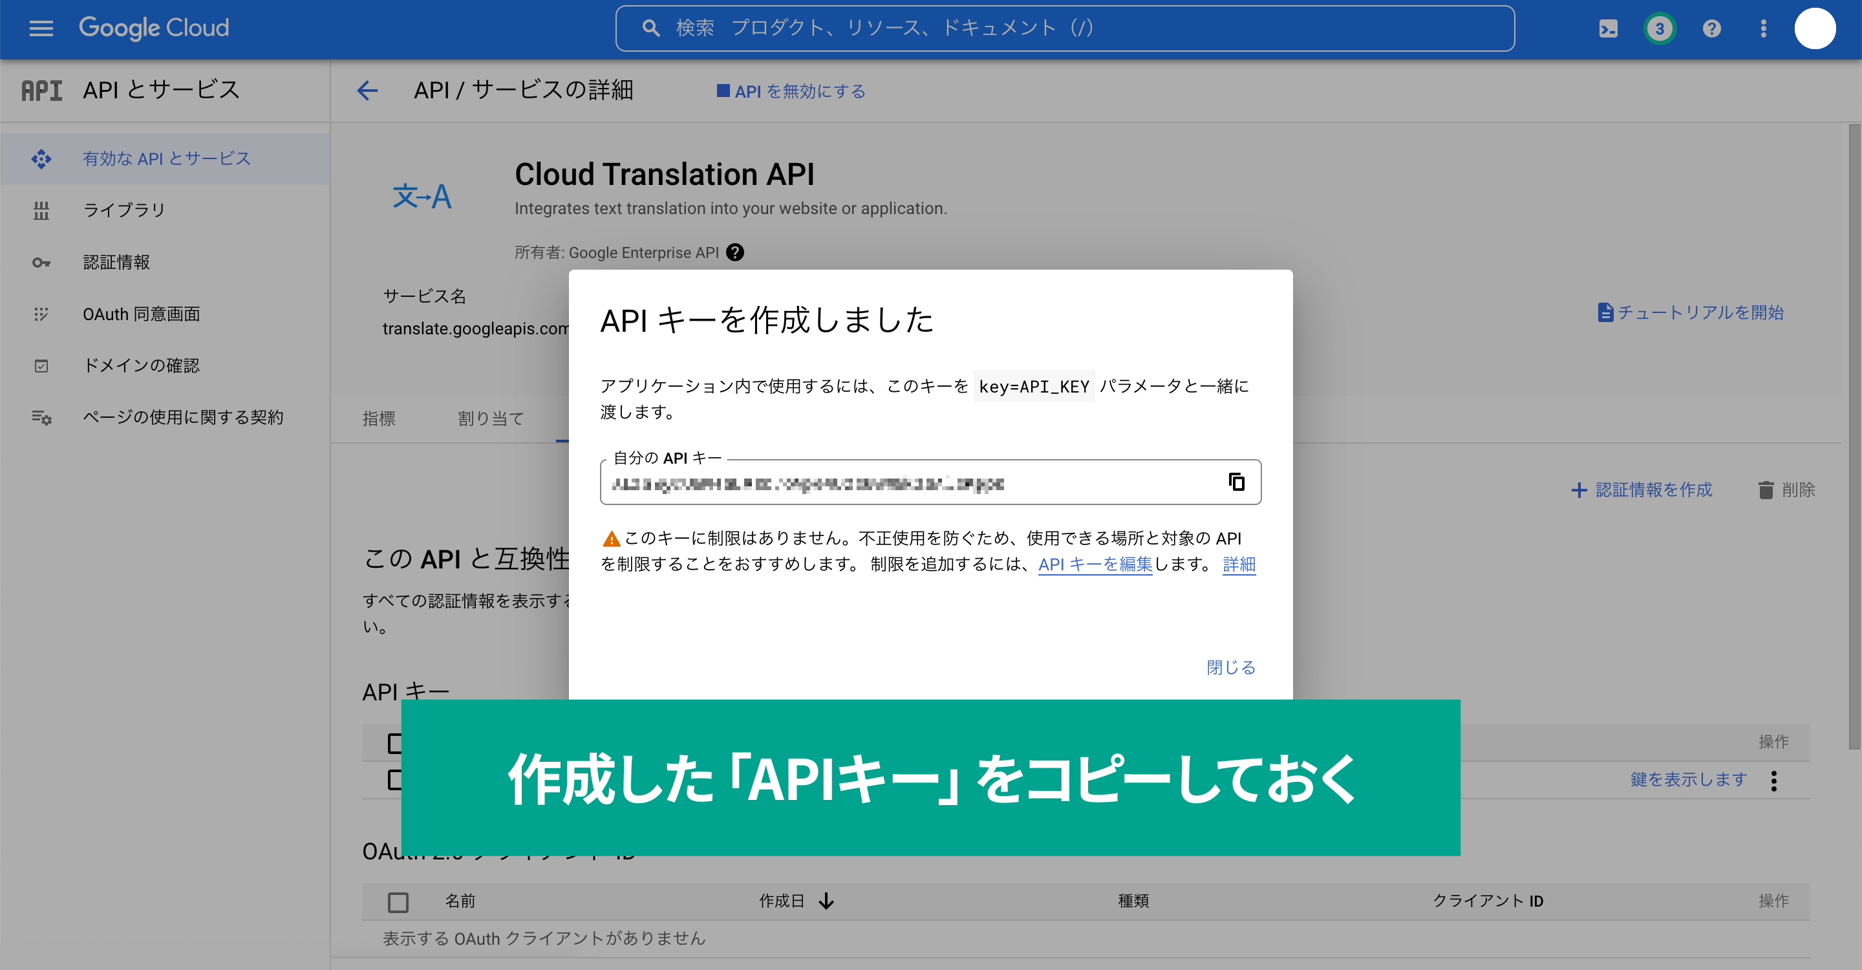Click チュートリアルを開始 link
The image size is (1862, 970).
point(1690,312)
